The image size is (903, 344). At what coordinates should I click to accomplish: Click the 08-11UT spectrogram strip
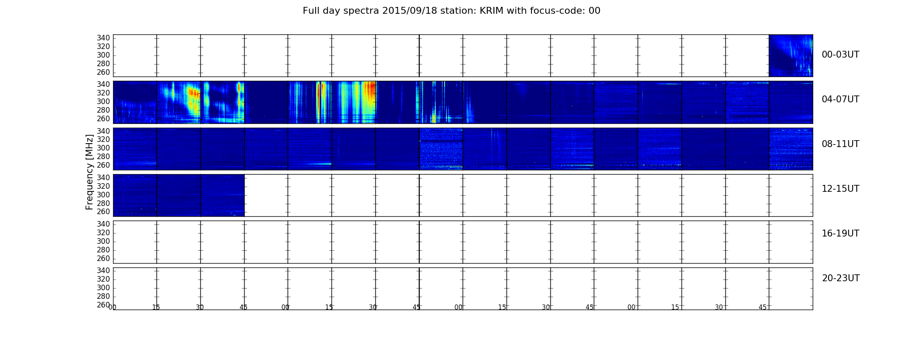(x=463, y=149)
